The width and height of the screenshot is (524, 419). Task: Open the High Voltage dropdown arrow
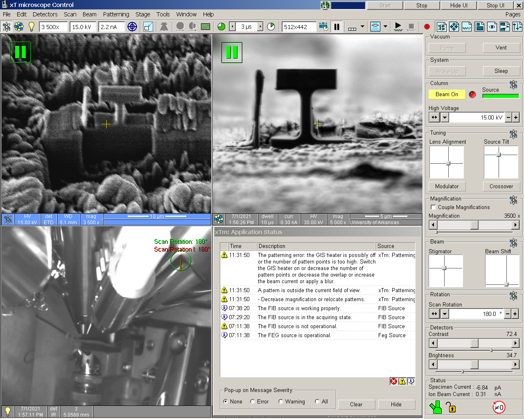point(445,117)
